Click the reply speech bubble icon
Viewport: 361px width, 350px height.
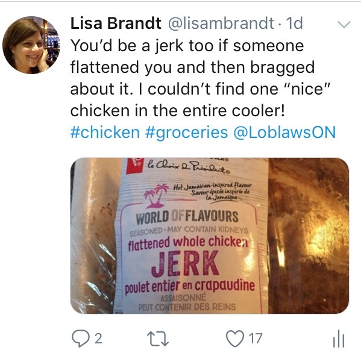pyautogui.click(x=80, y=339)
